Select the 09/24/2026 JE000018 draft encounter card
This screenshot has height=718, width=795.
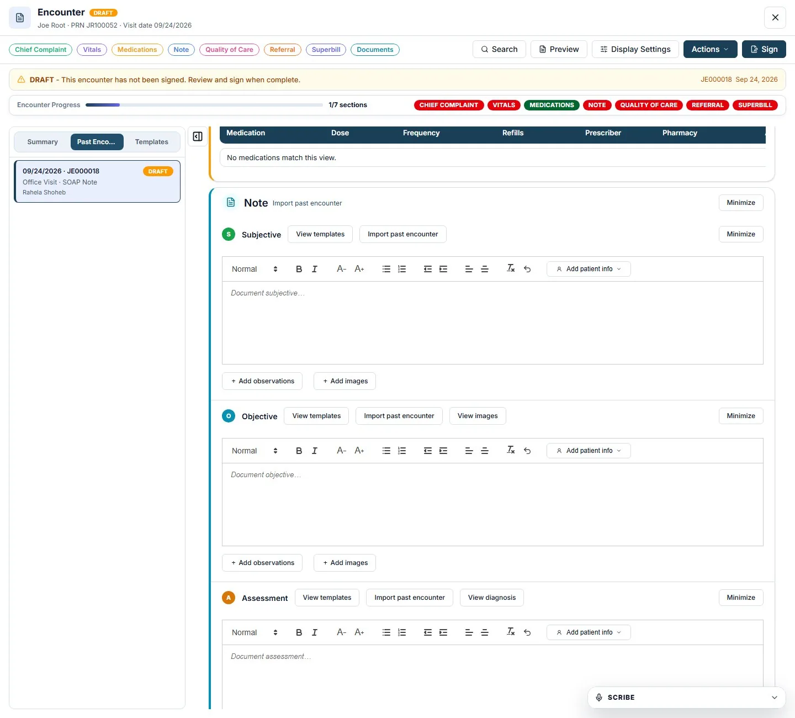click(97, 181)
